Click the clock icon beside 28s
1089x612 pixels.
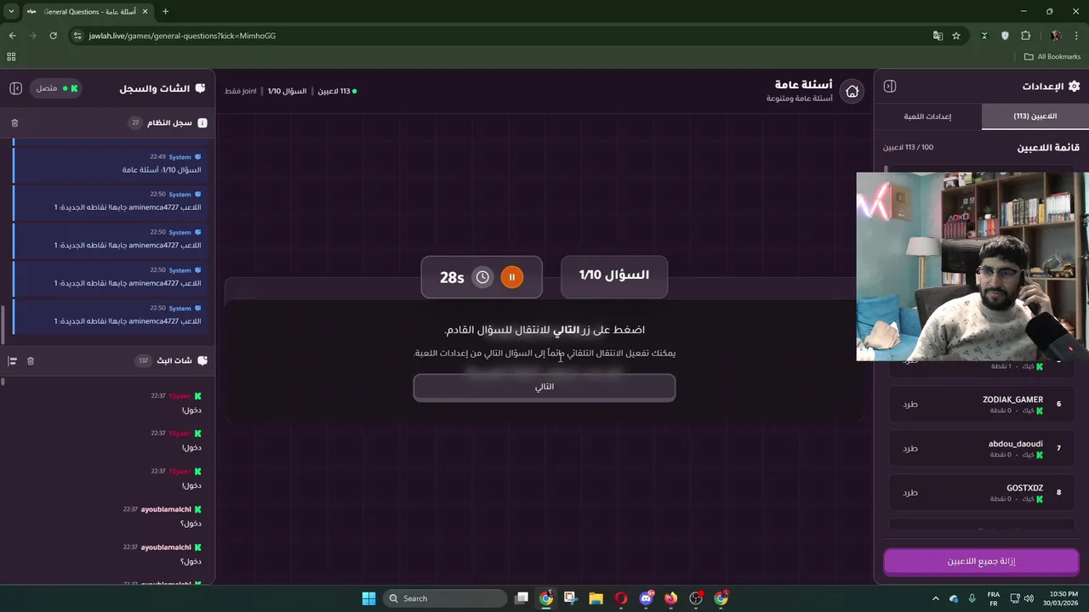click(x=482, y=277)
